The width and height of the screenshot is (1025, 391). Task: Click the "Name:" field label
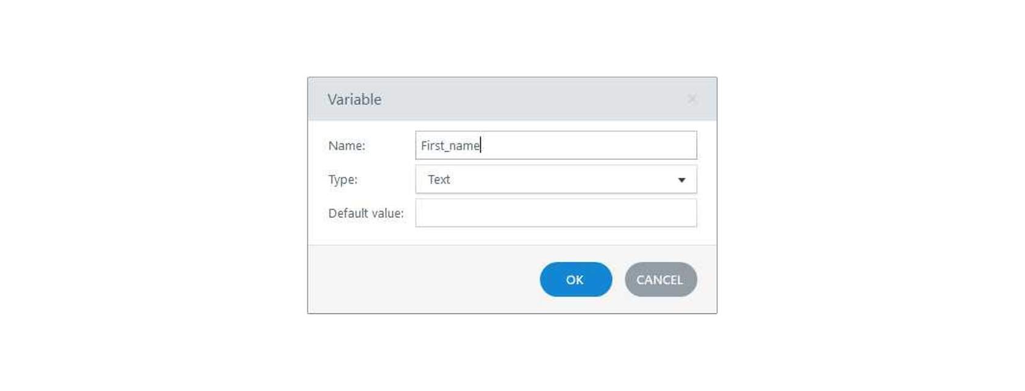tap(347, 146)
